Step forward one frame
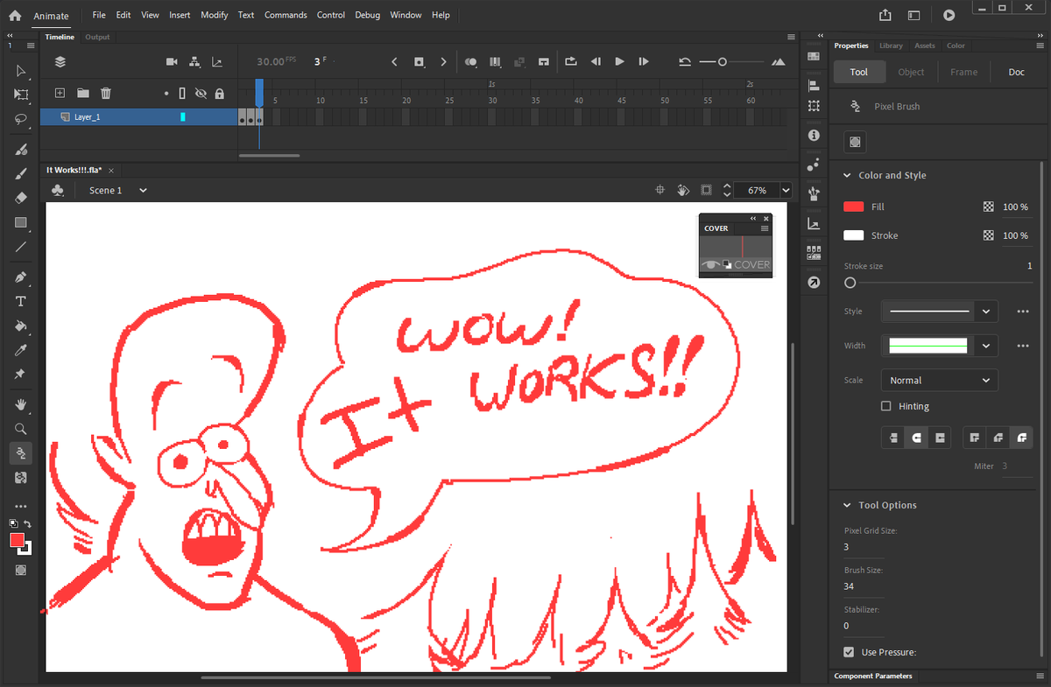Screen dimensions: 1051x687 coord(644,62)
